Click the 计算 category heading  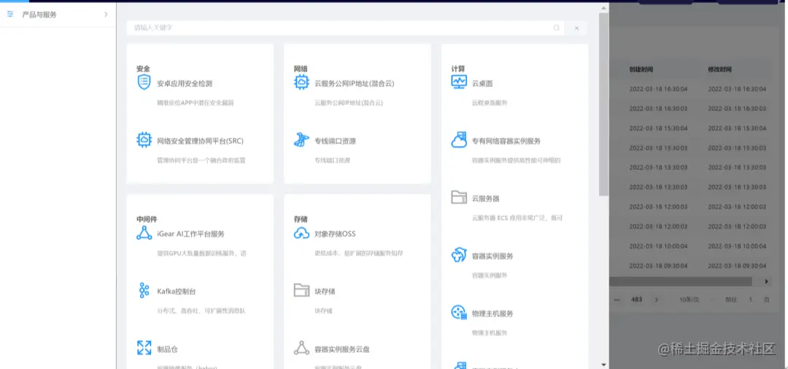pos(458,69)
